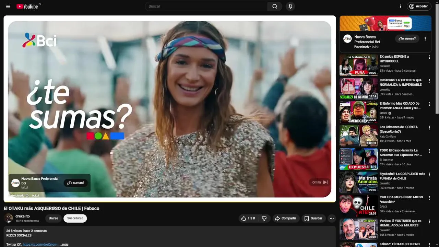Start voice search with microphone icon
The height and width of the screenshot is (247, 439).
click(290, 6)
